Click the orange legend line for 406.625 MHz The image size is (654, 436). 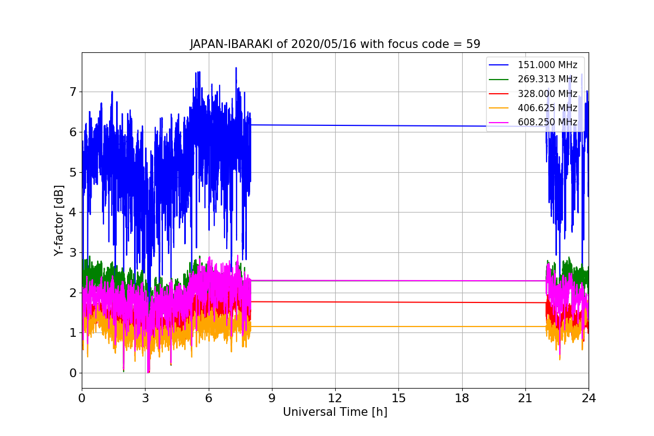pyautogui.click(x=499, y=108)
